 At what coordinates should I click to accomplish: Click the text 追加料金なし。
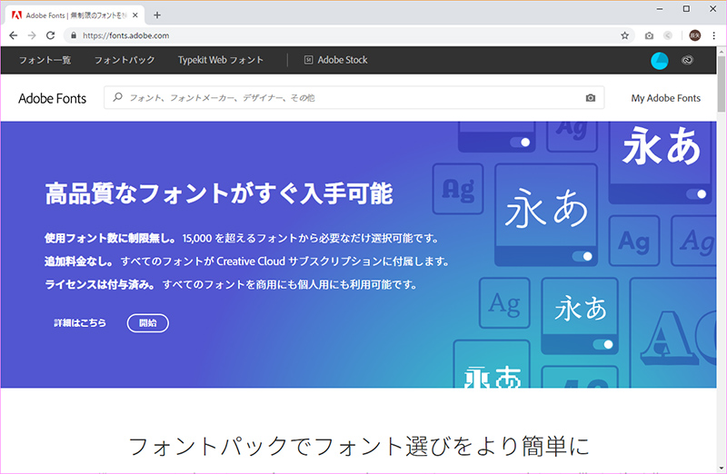pyautogui.click(x=79, y=262)
